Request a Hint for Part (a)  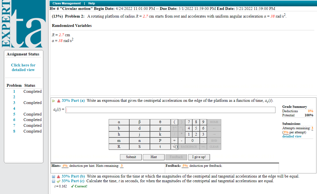pyautogui.click(x=154, y=157)
